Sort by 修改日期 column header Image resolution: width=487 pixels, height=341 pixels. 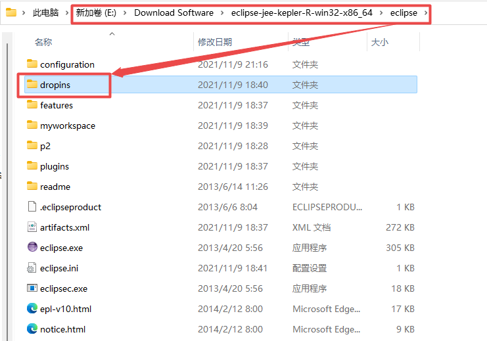click(215, 42)
